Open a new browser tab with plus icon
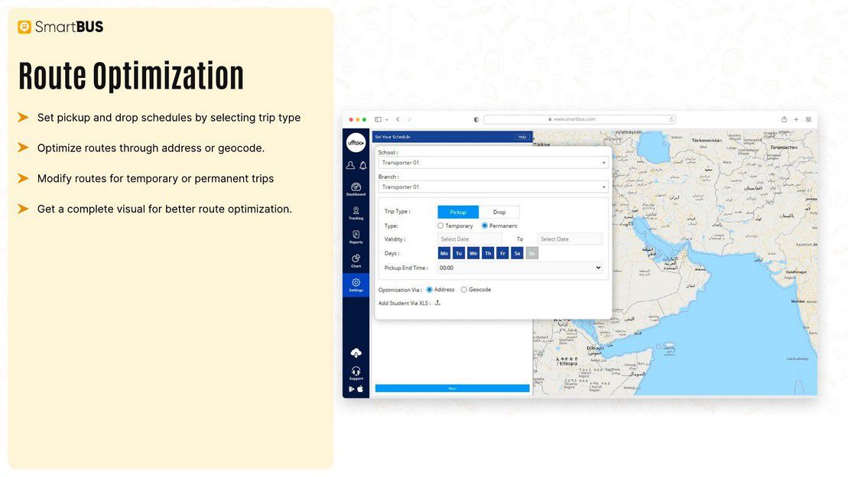848x477 pixels. point(796,119)
